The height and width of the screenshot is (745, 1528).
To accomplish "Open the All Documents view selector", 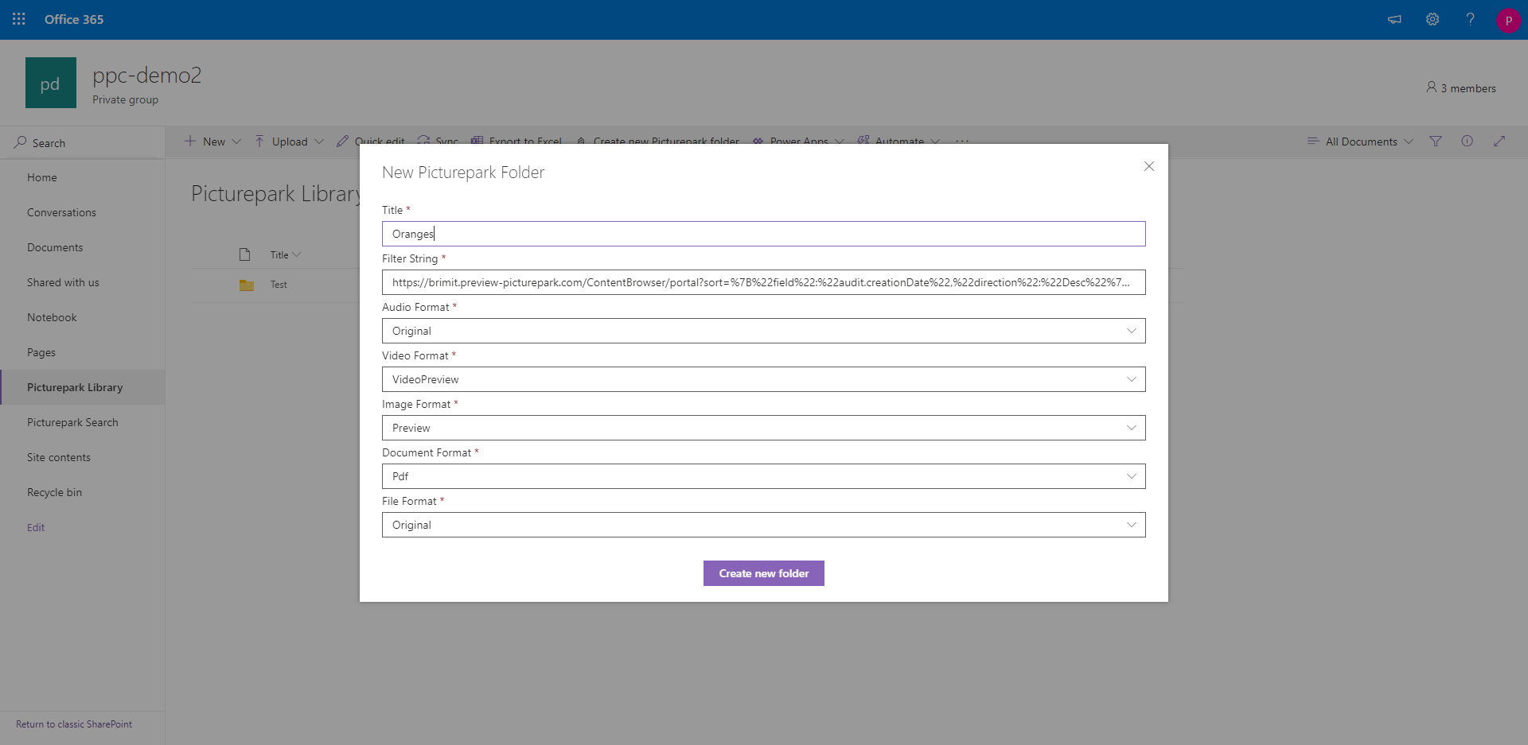I will [x=1361, y=142].
